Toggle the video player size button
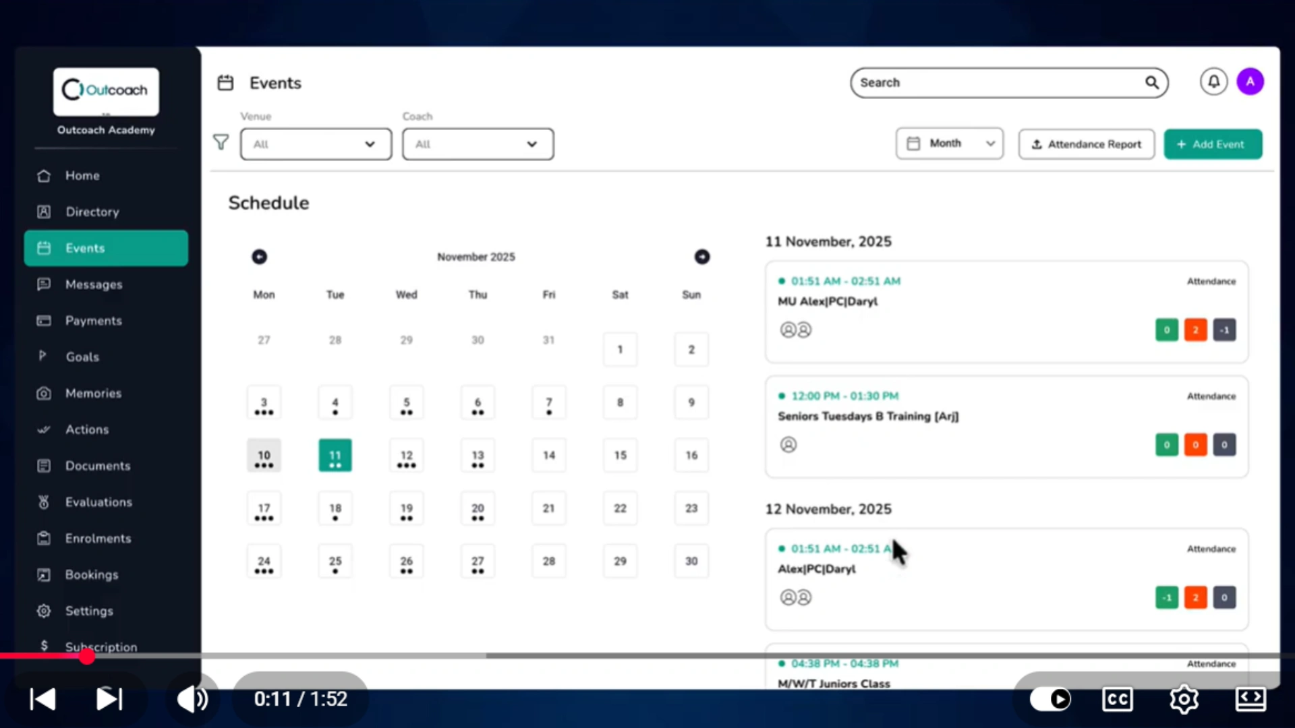Screen dimensions: 1295x728 [x=1250, y=699]
